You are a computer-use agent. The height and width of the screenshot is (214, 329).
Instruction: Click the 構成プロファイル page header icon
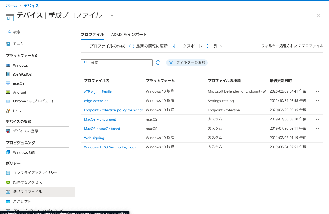10,18
